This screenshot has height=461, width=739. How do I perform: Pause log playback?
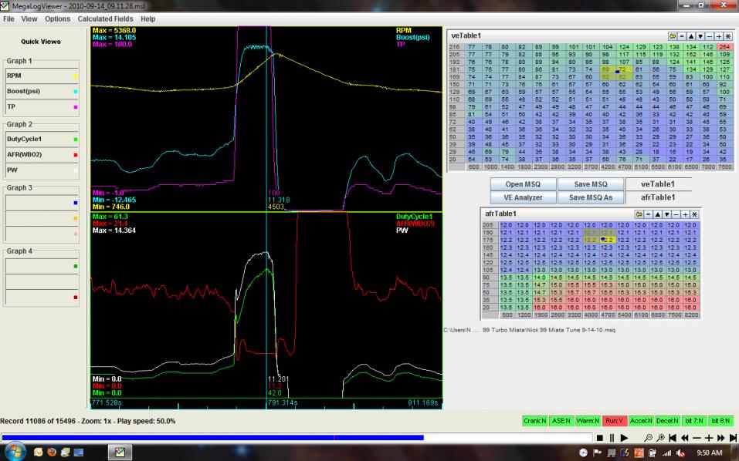pyautogui.click(x=611, y=437)
